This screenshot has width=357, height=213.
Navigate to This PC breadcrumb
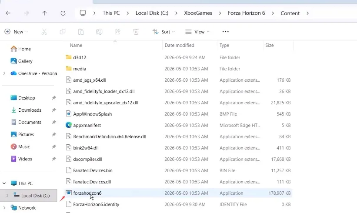click(111, 13)
